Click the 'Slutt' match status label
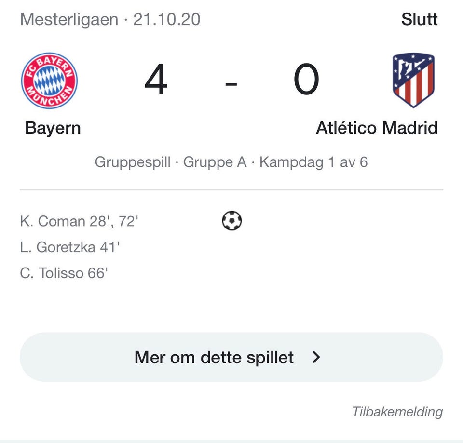Screen dimensions: 463x443 (x=419, y=19)
